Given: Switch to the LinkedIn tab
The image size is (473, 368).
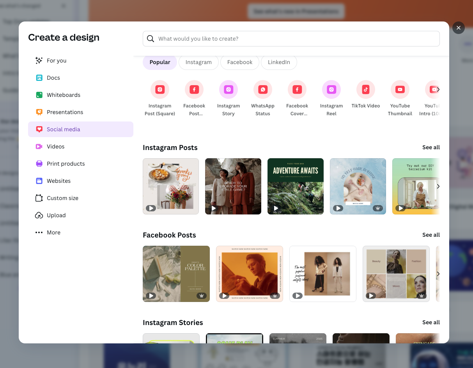Looking at the screenshot, I should tap(279, 62).
